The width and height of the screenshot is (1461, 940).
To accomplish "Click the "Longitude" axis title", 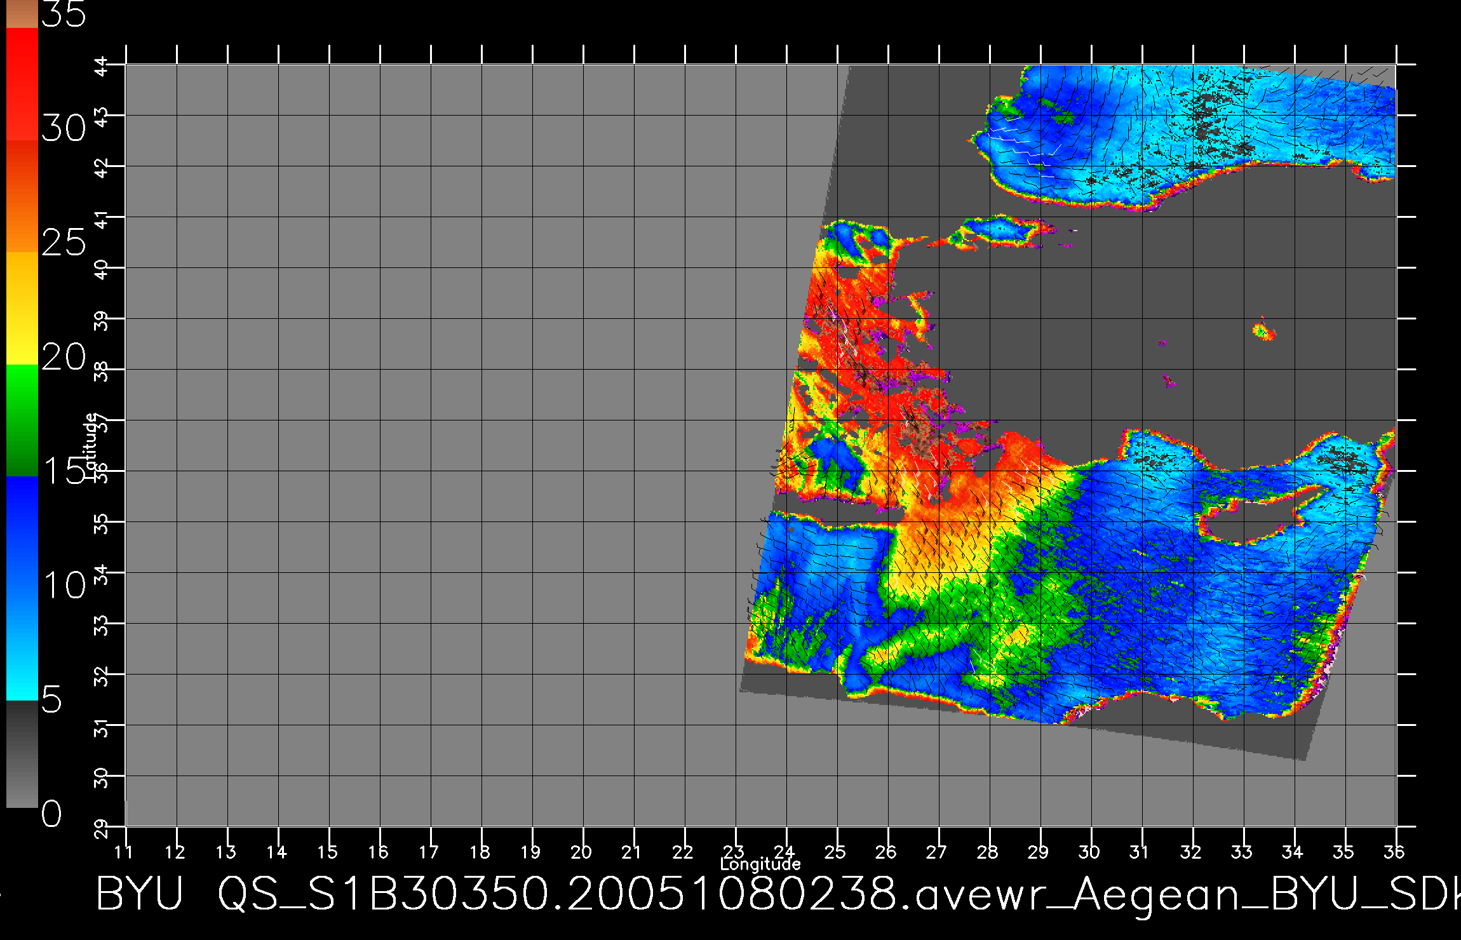I will coord(760,864).
